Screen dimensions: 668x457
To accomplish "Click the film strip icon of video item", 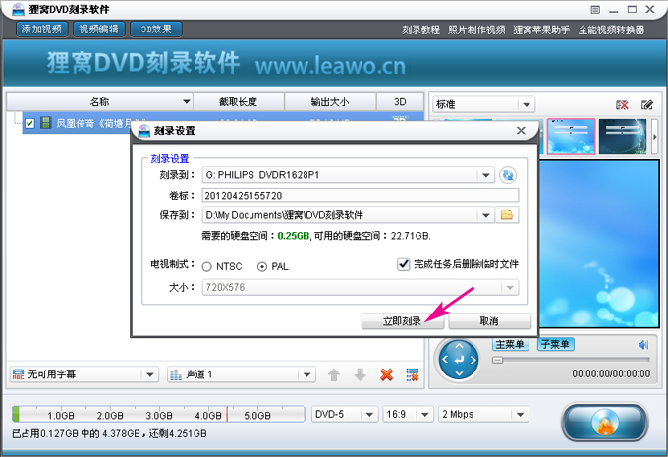I will pos(45,123).
